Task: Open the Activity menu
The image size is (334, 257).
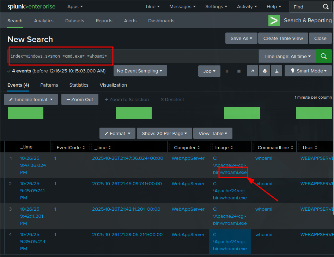Action: point(247,7)
